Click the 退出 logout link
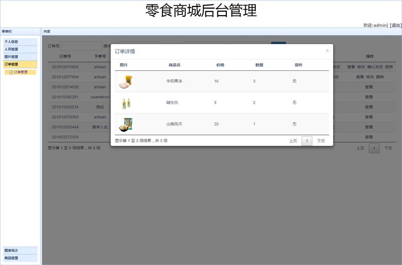 click(396, 25)
